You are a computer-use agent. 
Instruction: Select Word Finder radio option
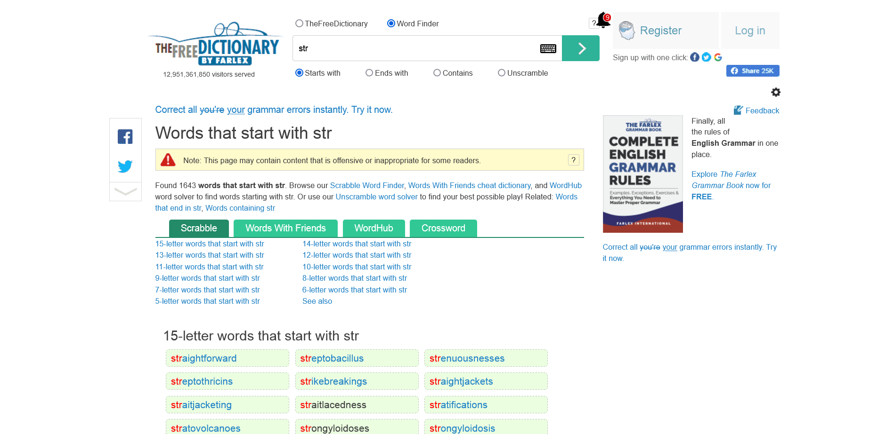coord(391,24)
